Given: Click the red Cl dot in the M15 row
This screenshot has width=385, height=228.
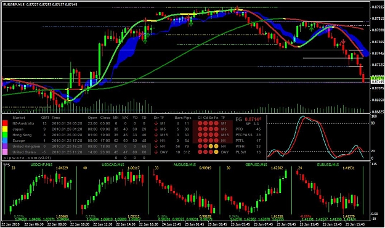Looking at the screenshot, I should [x=200, y=135].
